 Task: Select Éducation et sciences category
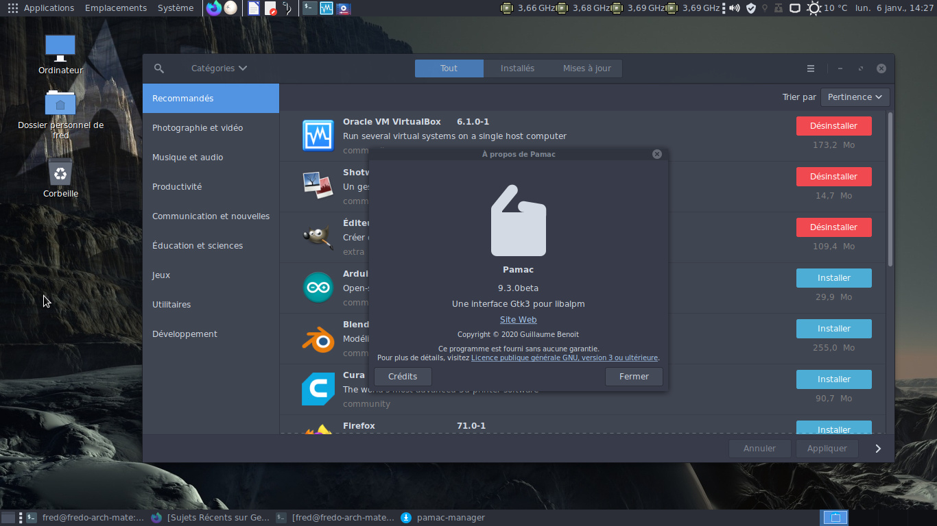click(211, 246)
